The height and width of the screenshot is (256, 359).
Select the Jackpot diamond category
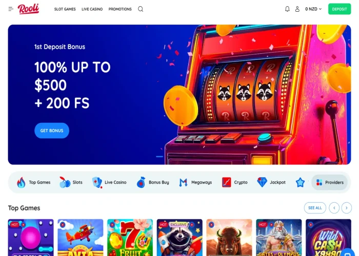pos(271,182)
